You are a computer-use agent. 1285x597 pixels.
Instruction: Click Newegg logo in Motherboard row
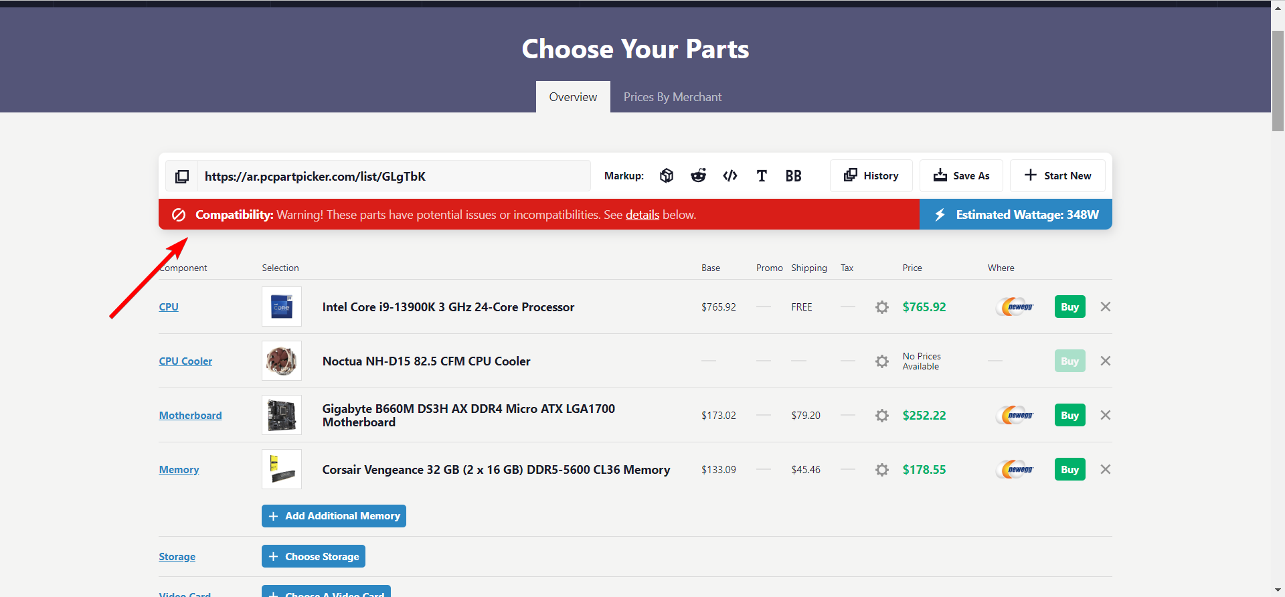tap(1015, 415)
